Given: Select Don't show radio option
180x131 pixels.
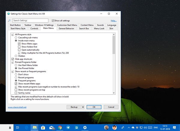Looking at the screenshot, I should pos(16,74).
